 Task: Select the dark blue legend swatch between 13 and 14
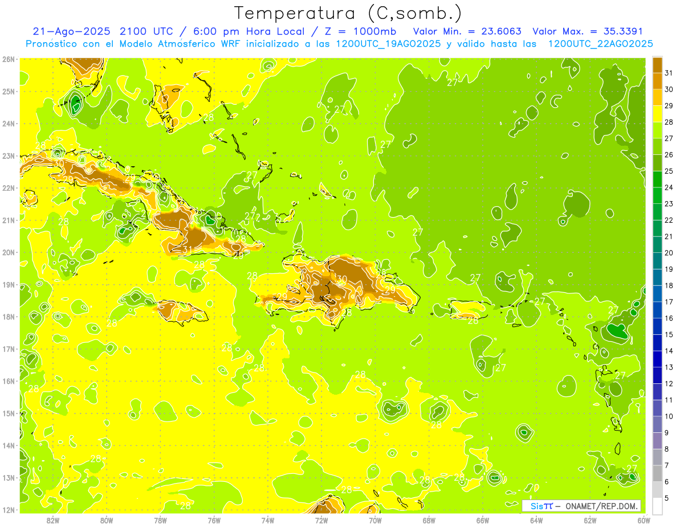pos(657,359)
